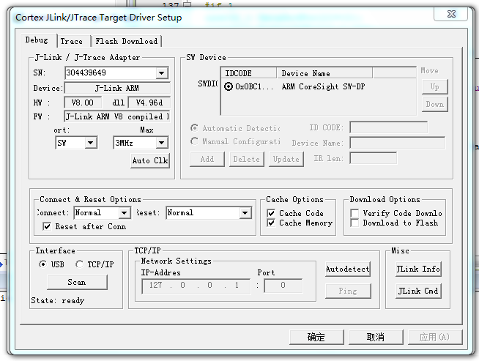The width and height of the screenshot is (479, 361).
Task: Select the USB interface radio button
Action: click(x=43, y=264)
